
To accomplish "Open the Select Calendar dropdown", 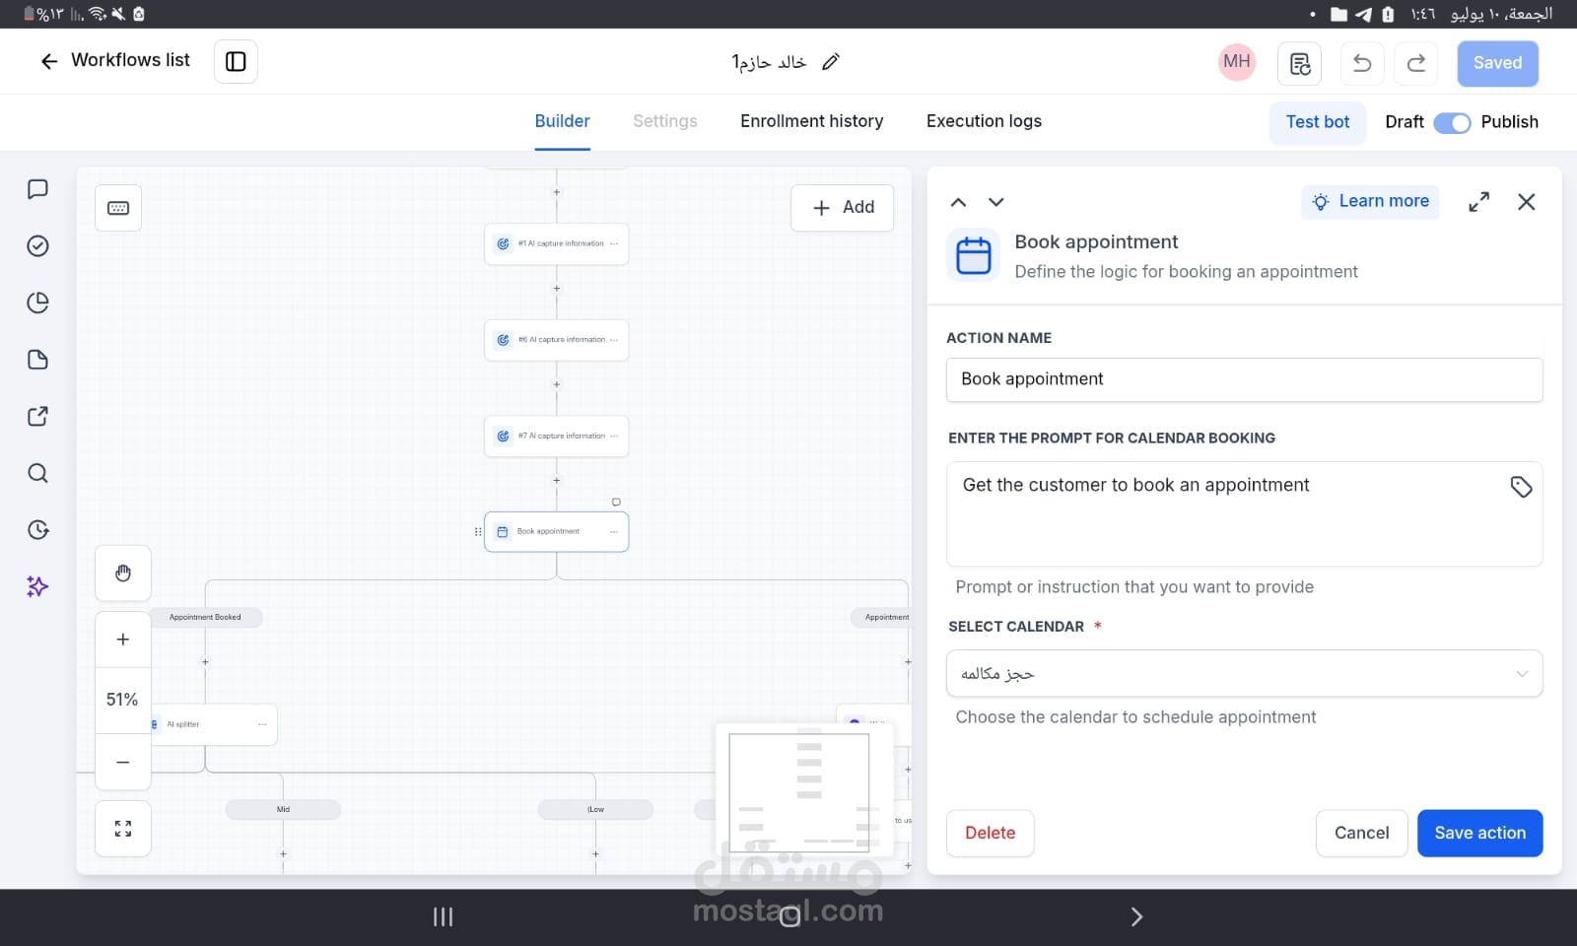I will (1244, 674).
